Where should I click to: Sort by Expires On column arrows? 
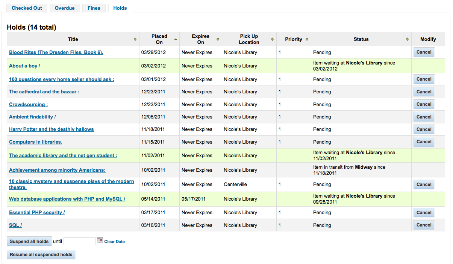218,39
